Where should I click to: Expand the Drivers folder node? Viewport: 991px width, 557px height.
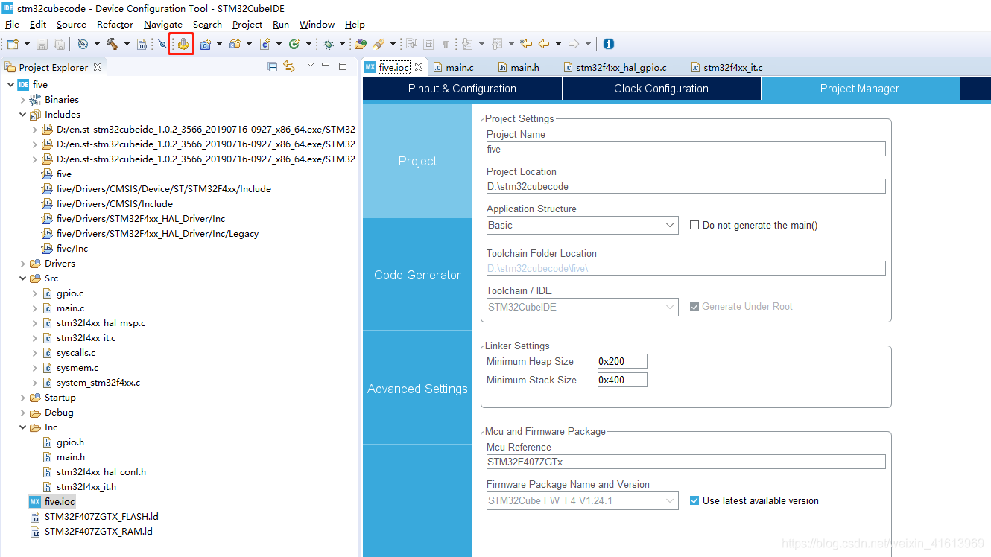pyautogui.click(x=22, y=263)
